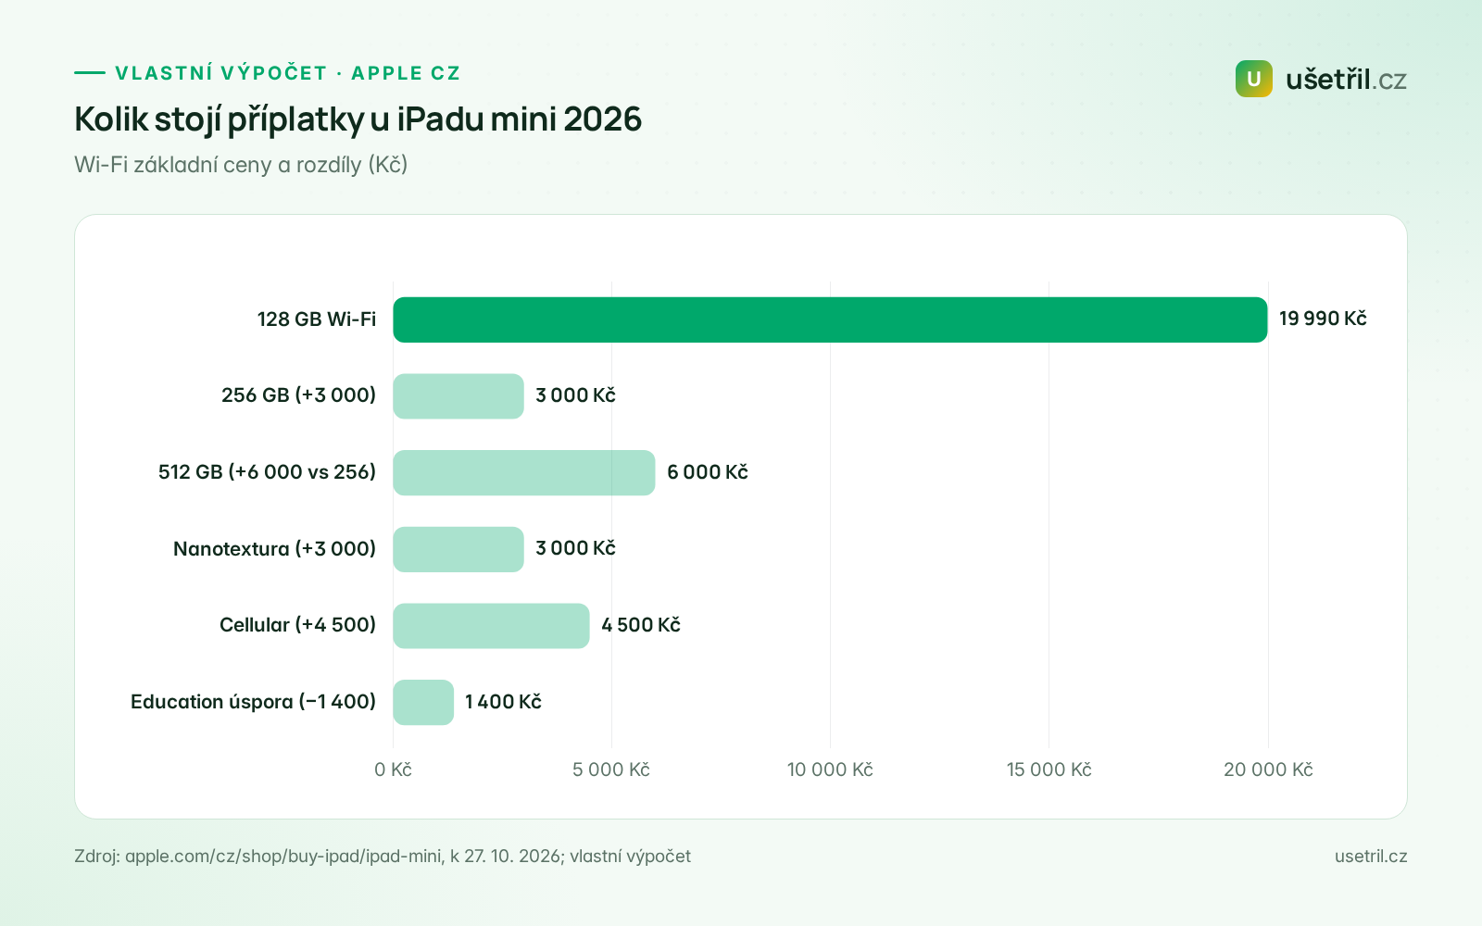Screen dimensions: 1482x926
Task: Click the Nanotextura (+3 000) bar
Action: [458, 549]
